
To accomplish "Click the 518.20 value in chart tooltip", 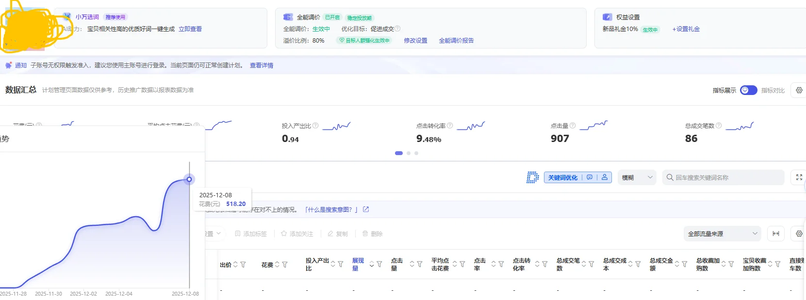I will click(236, 204).
